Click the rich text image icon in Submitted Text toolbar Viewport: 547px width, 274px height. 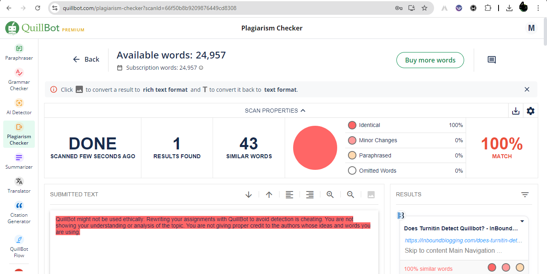(x=371, y=195)
